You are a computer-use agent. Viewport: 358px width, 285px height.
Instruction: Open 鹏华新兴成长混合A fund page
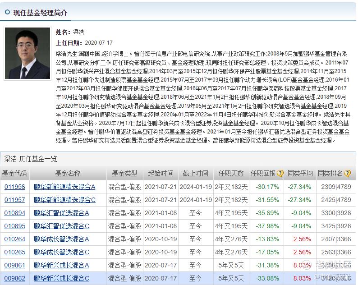pyautogui.click(x=61, y=265)
